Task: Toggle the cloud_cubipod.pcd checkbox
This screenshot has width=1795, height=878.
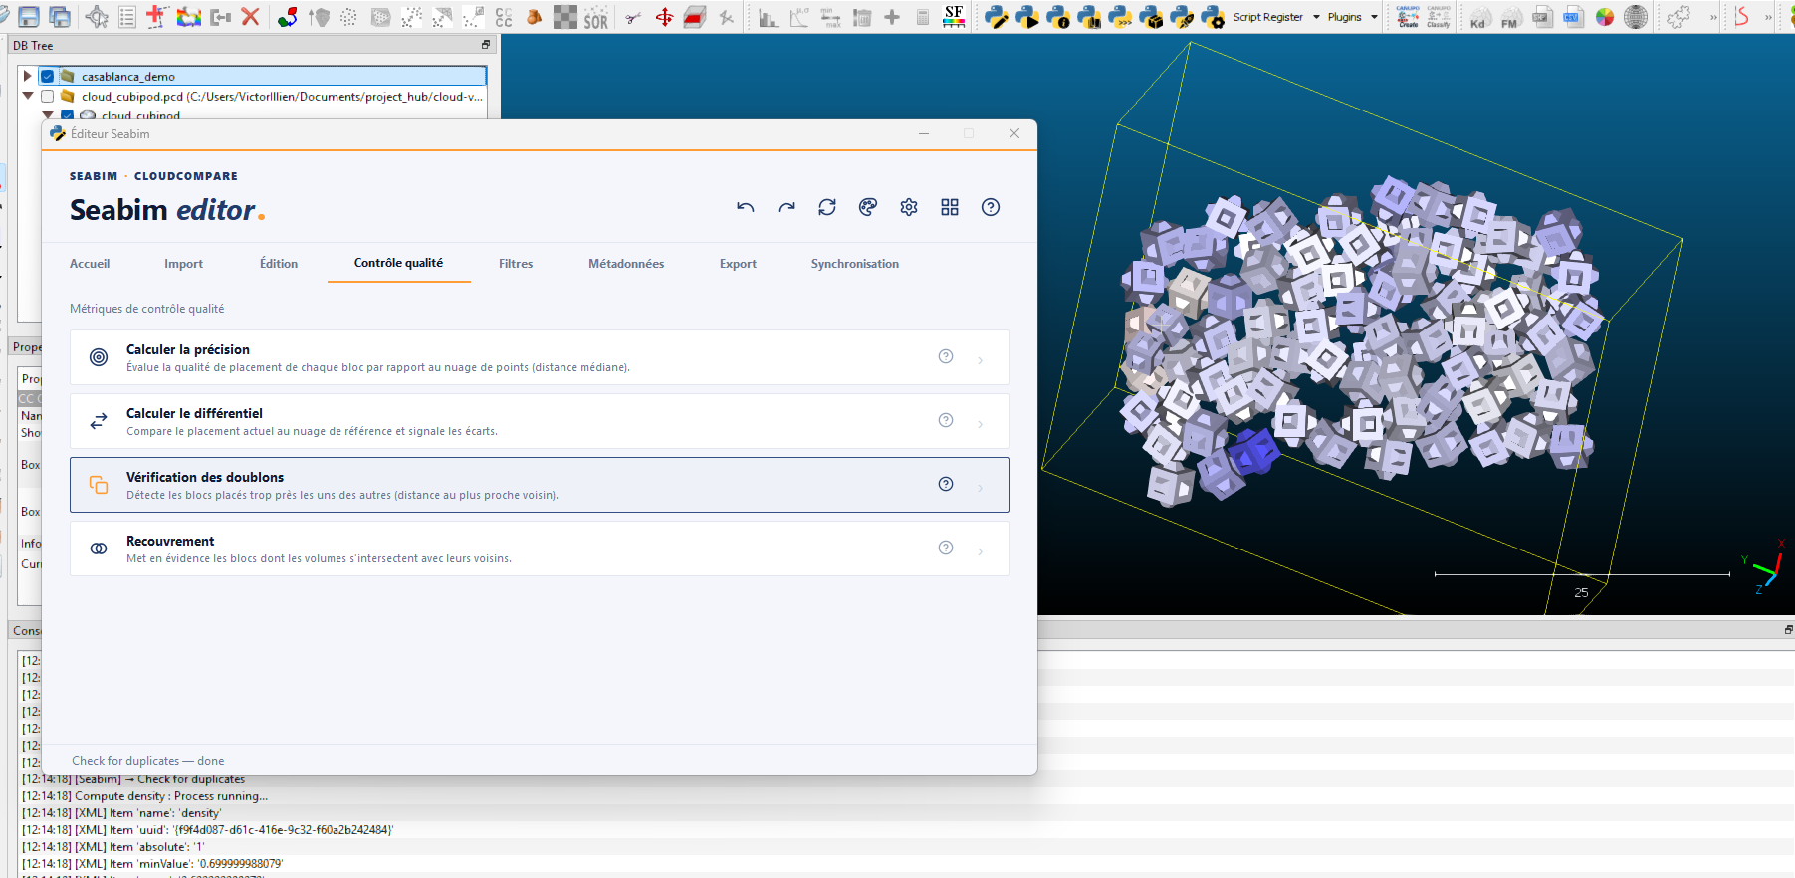Action: (x=47, y=97)
